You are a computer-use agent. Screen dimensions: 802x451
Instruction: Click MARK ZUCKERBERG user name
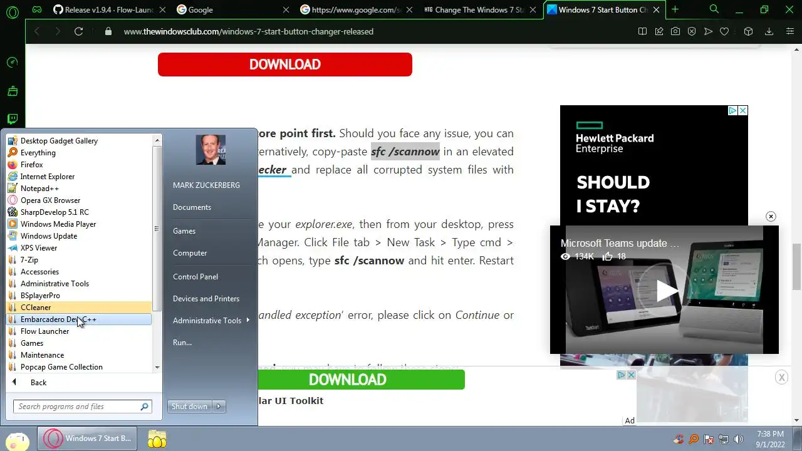tap(206, 185)
